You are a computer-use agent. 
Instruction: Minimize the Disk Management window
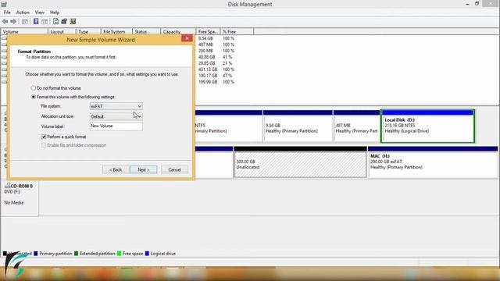[x=467, y=4]
